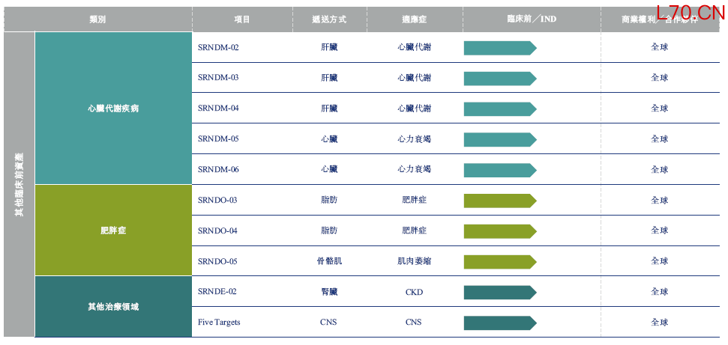Select the green 肥胖症 category block
The image size is (728, 345).
coord(113,230)
